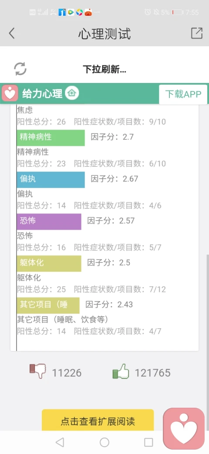Tap the back arrow in header
This screenshot has height=454, width=209.
coord(12,33)
